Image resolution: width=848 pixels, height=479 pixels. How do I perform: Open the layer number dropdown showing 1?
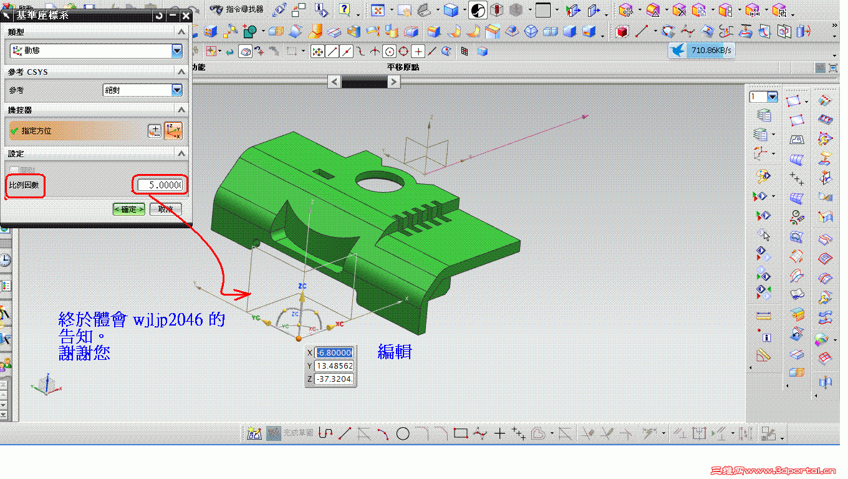[x=773, y=97]
